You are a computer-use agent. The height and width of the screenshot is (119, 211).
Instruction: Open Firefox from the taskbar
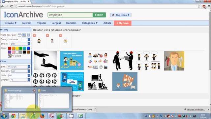42,116
